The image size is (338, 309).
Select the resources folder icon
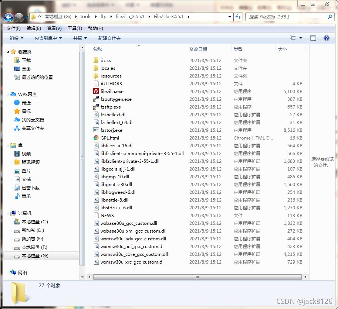96,76
